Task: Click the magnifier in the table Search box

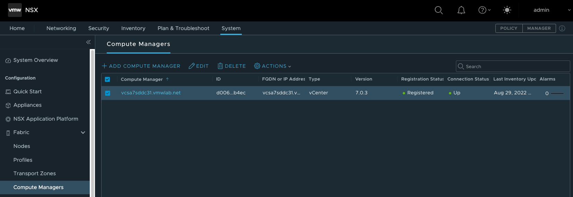Action: (x=461, y=66)
